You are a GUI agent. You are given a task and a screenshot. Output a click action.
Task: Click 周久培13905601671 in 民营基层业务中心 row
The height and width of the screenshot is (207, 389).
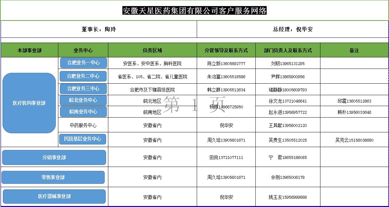226,140
